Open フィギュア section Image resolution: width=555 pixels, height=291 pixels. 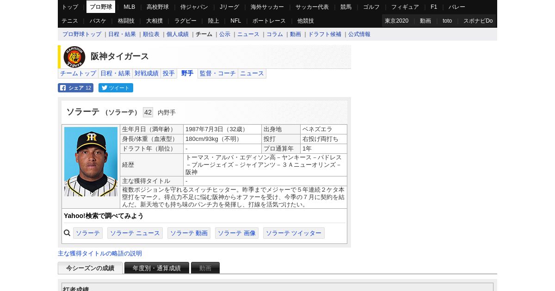[405, 7]
